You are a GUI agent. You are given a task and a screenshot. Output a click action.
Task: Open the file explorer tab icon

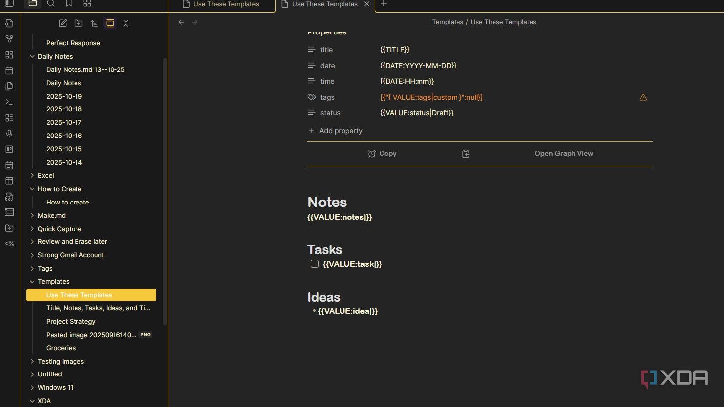[33, 3]
